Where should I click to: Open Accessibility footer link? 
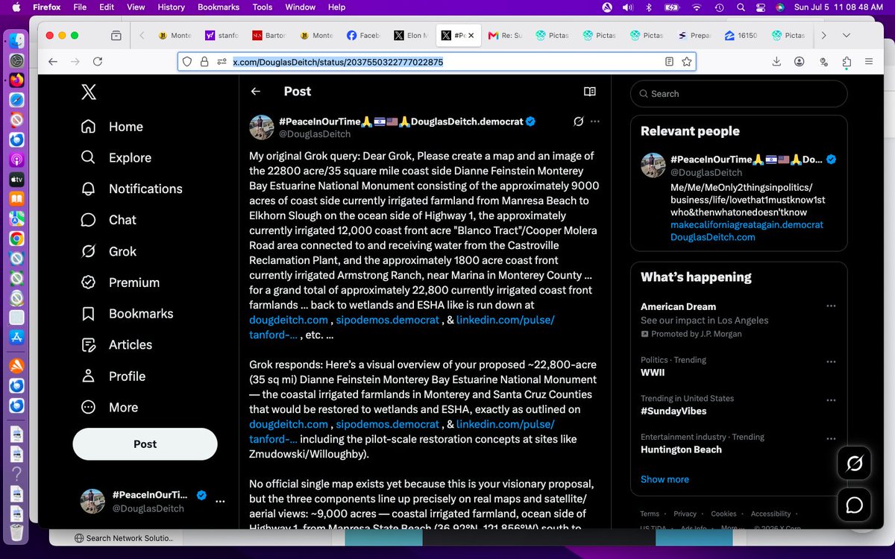click(770, 514)
